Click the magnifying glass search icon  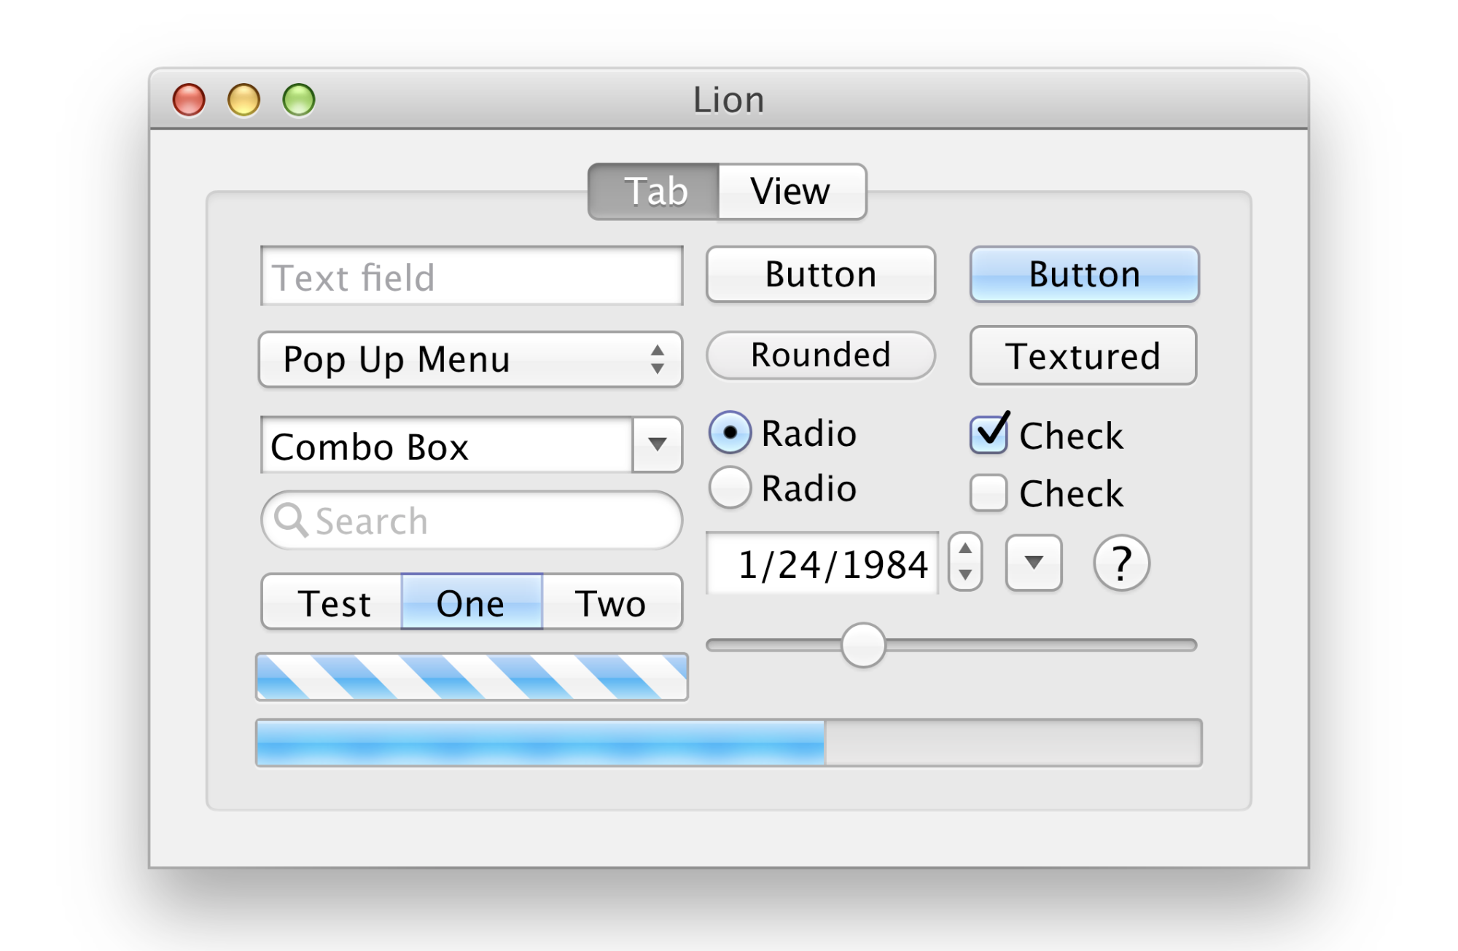point(290,520)
